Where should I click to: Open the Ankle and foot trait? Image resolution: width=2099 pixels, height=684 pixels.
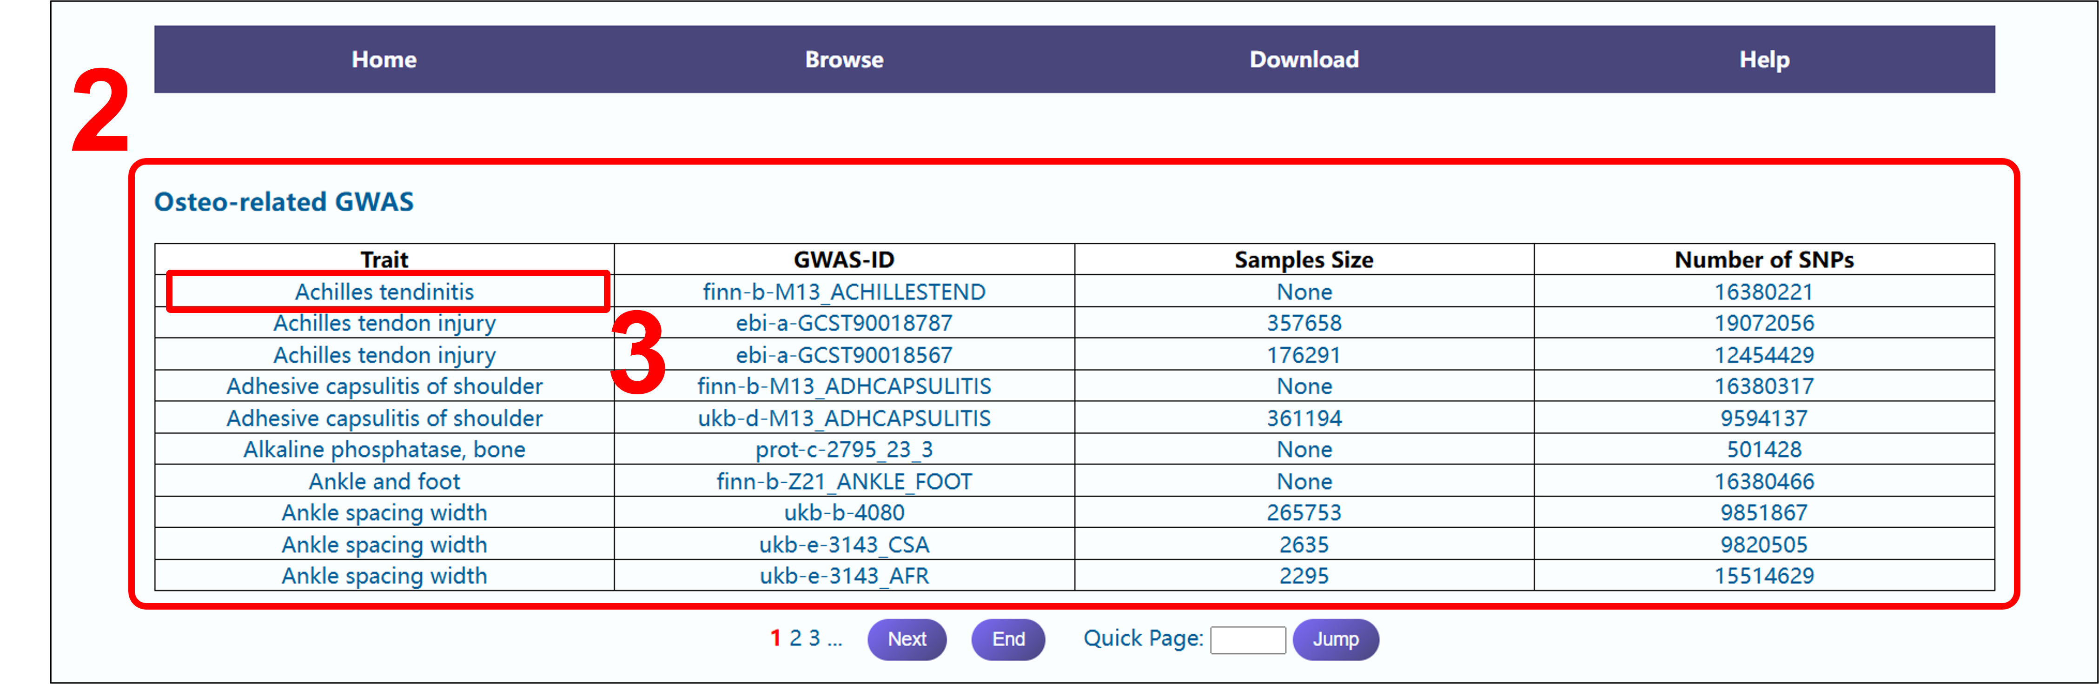tap(384, 482)
